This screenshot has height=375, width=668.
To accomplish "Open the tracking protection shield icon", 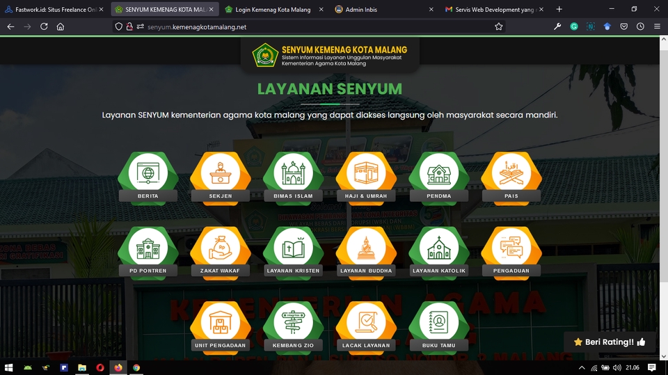I will [119, 26].
